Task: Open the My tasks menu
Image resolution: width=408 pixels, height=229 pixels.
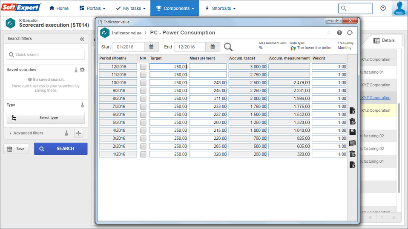Action: coord(131,8)
